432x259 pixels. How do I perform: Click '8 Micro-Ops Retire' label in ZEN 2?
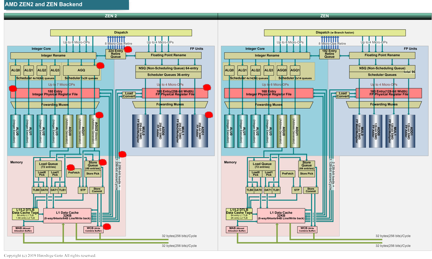click(118, 44)
